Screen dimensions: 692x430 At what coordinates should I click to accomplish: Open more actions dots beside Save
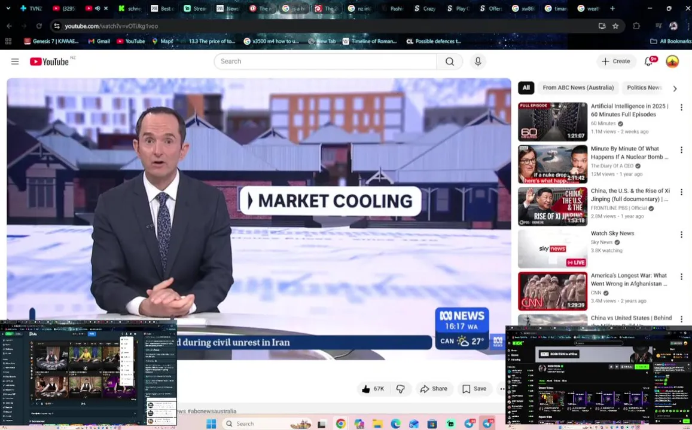coord(502,389)
